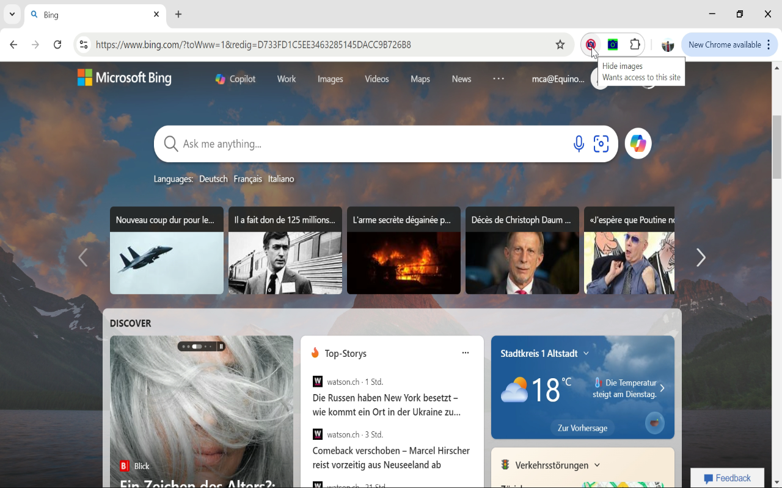Expand the Verkehrsstörungen section

coord(597,465)
